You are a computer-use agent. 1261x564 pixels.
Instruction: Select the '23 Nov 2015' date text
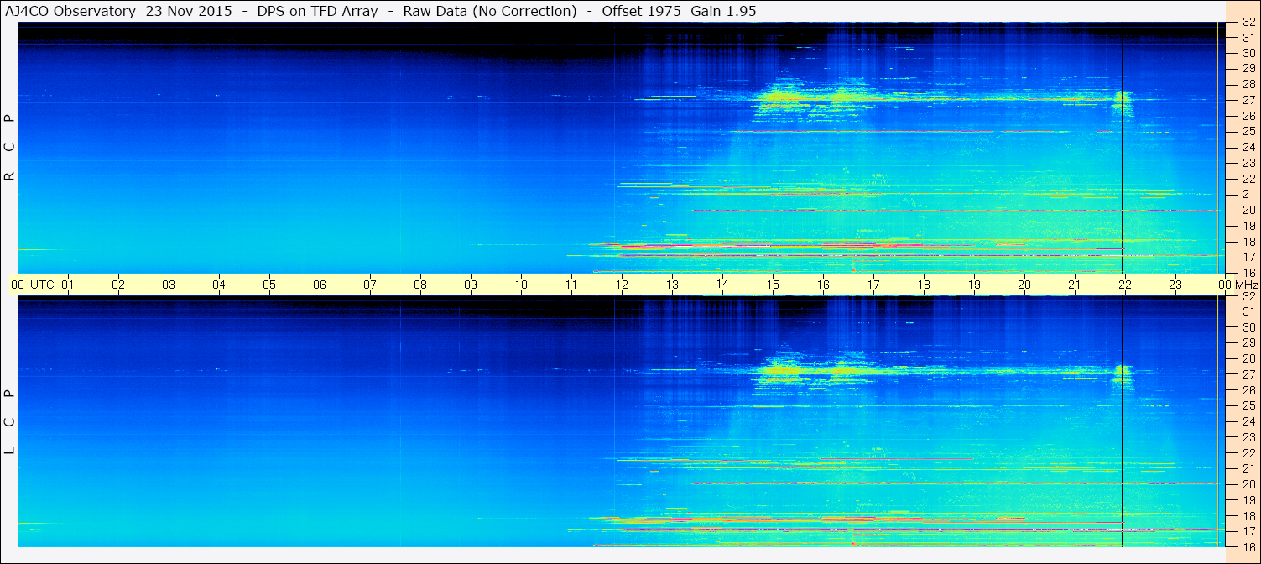(190, 11)
